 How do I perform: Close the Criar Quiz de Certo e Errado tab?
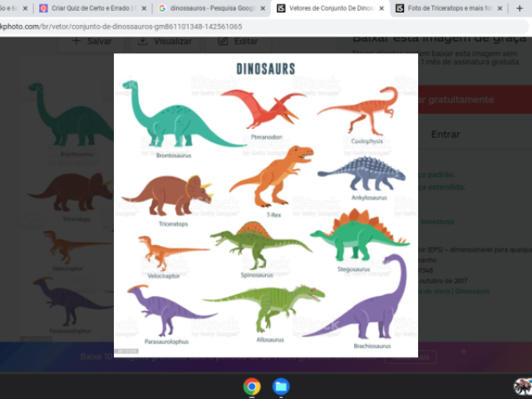144,8
